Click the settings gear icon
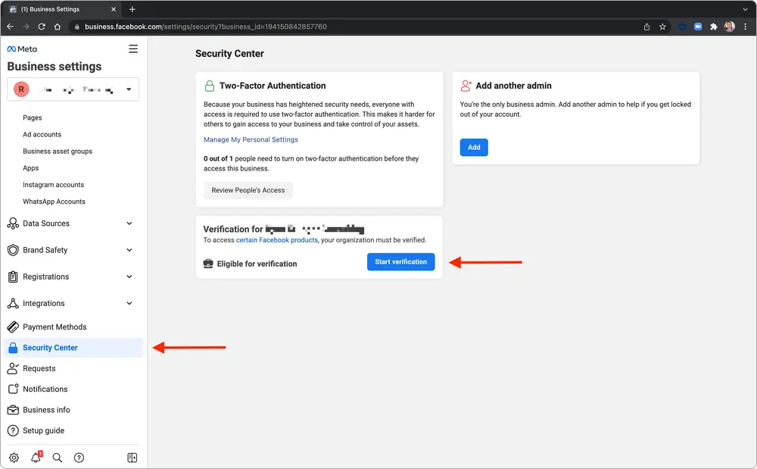Image resolution: width=757 pixels, height=469 pixels. [x=13, y=458]
